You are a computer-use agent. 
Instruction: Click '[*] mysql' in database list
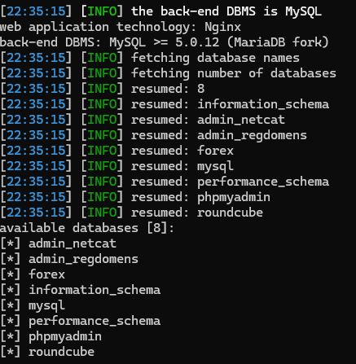click(x=33, y=305)
